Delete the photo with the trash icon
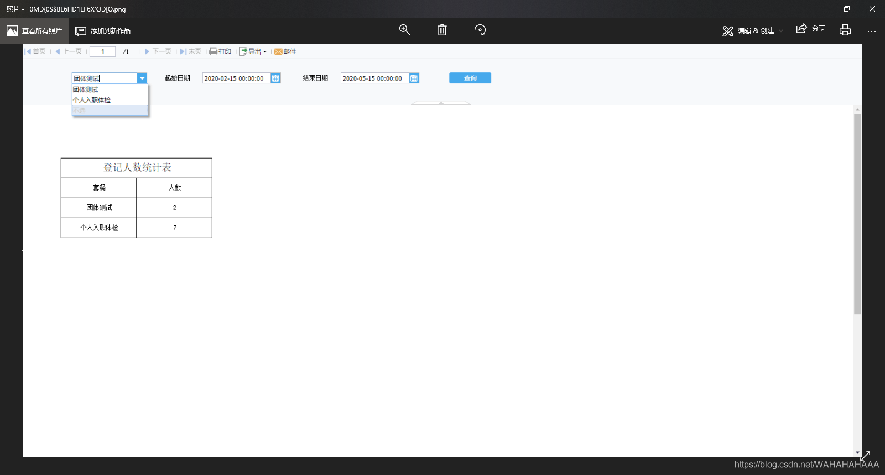 click(442, 30)
